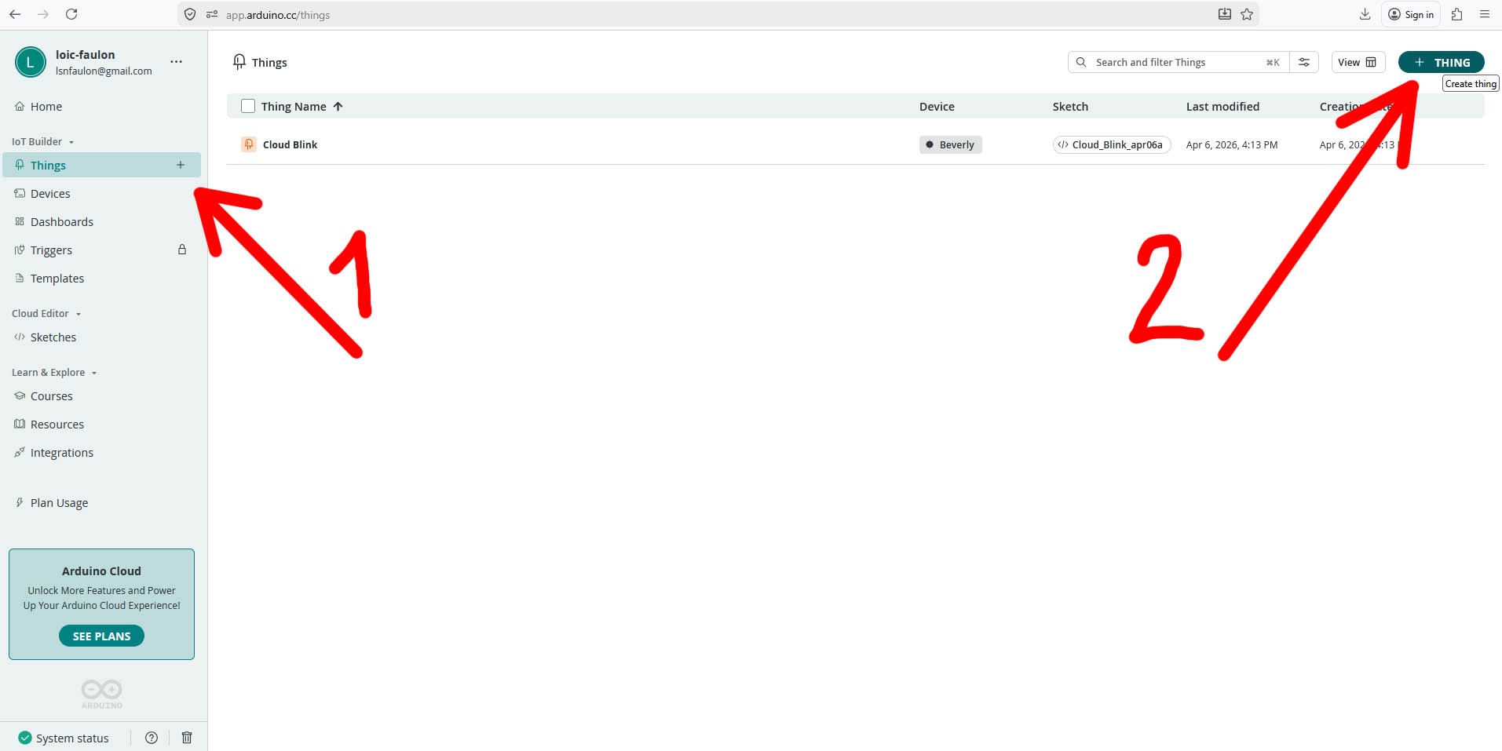Click the shield tracking protection icon
This screenshot has height=751, width=1502.
[x=190, y=14]
